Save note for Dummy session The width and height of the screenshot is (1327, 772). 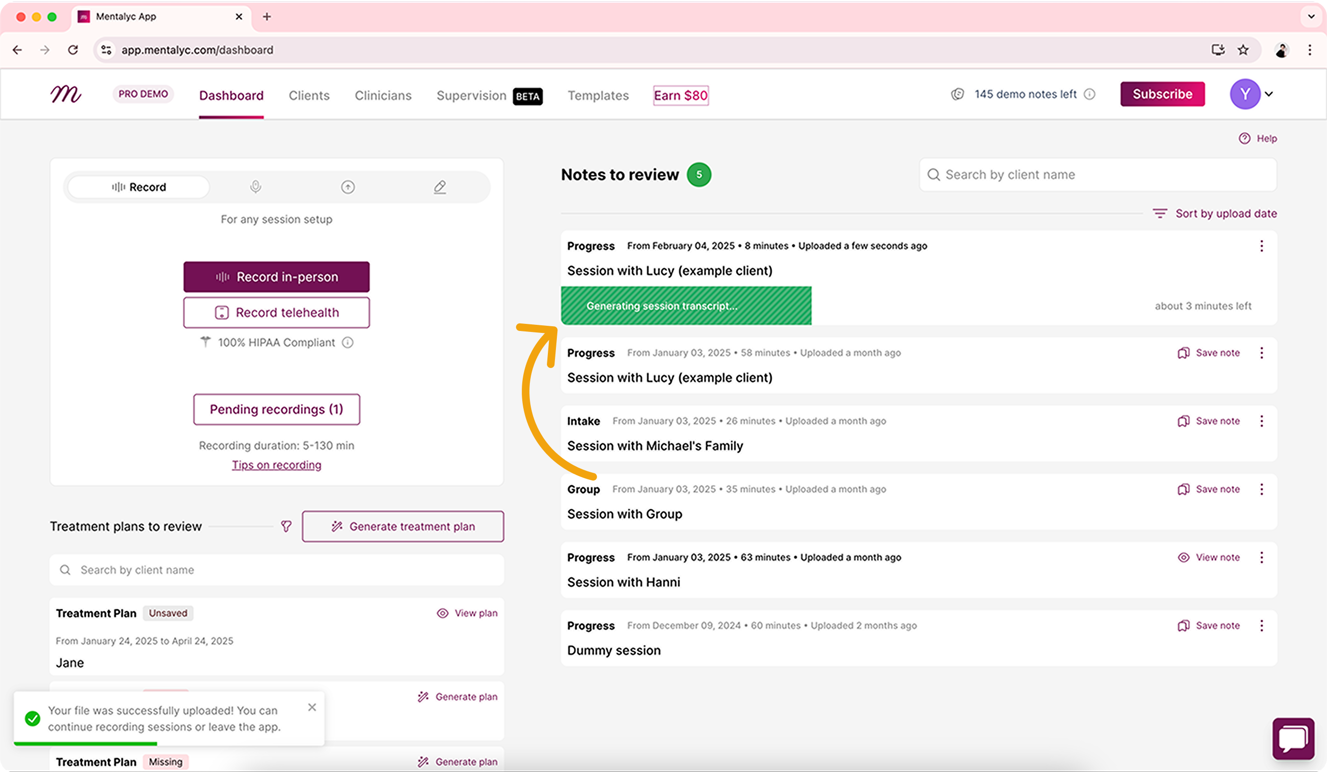click(1209, 625)
